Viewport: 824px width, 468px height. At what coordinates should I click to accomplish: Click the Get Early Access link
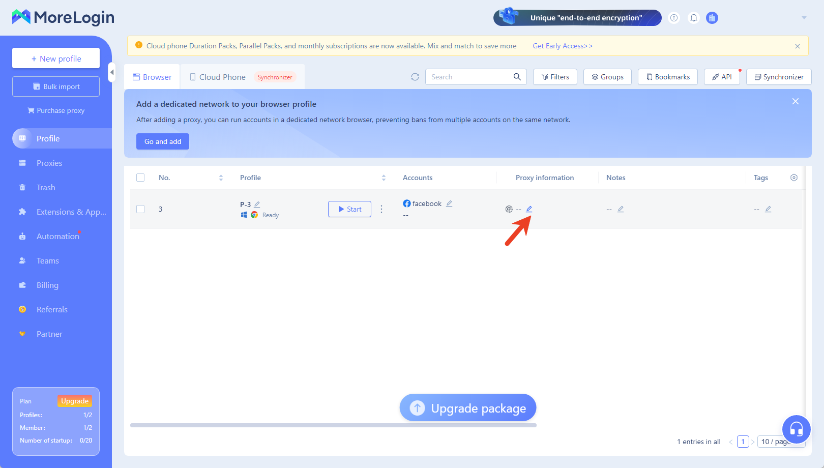point(562,46)
